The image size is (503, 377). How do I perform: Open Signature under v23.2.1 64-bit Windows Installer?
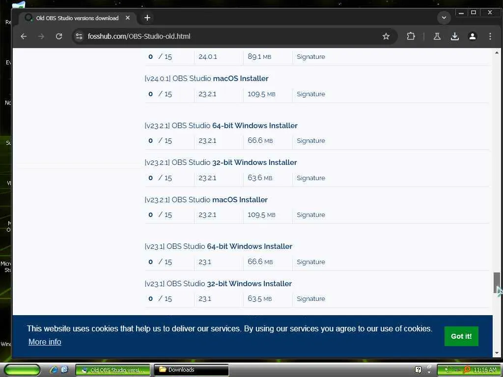(310, 141)
